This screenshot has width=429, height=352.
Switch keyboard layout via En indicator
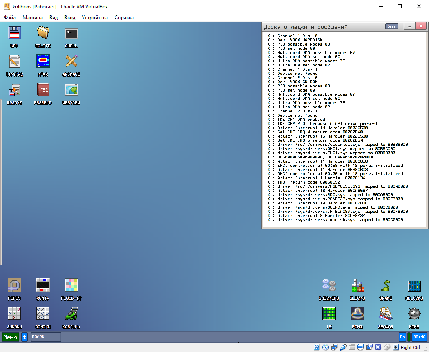click(x=402, y=337)
